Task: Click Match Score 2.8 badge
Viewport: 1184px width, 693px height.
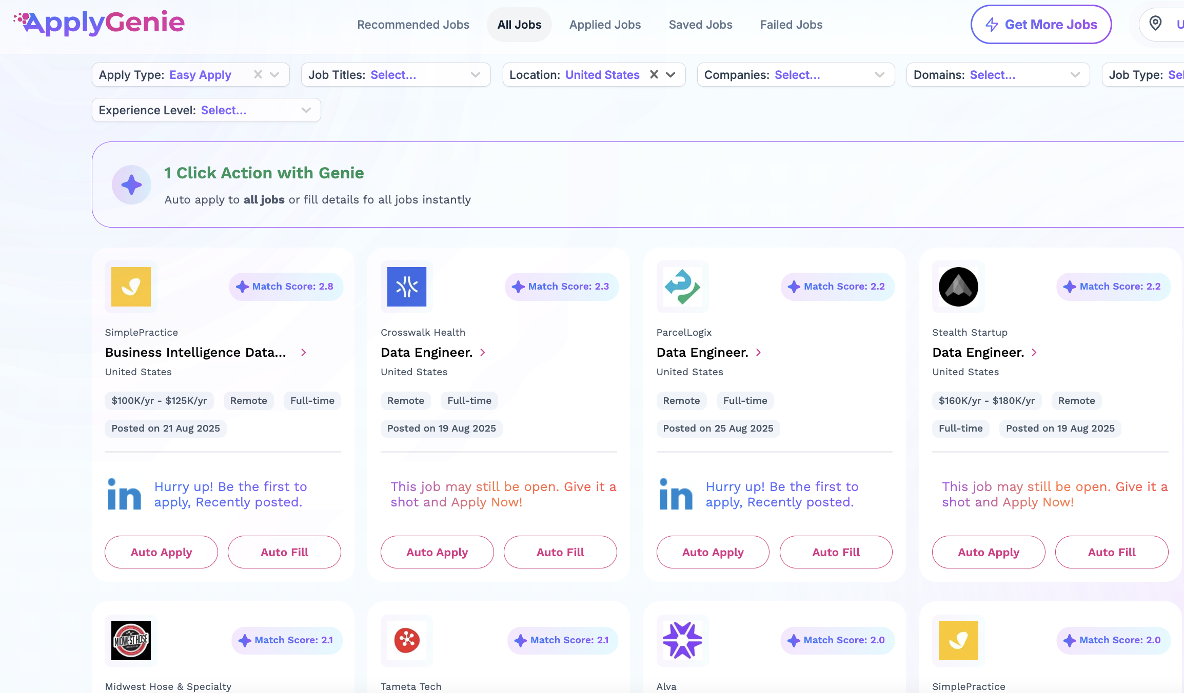Action: [286, 287]
